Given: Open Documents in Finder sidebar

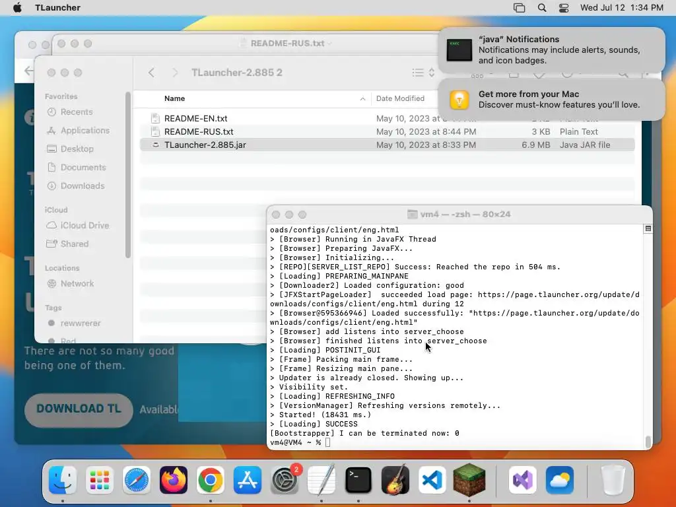Looking at the screenshot, I should (83, 167).
